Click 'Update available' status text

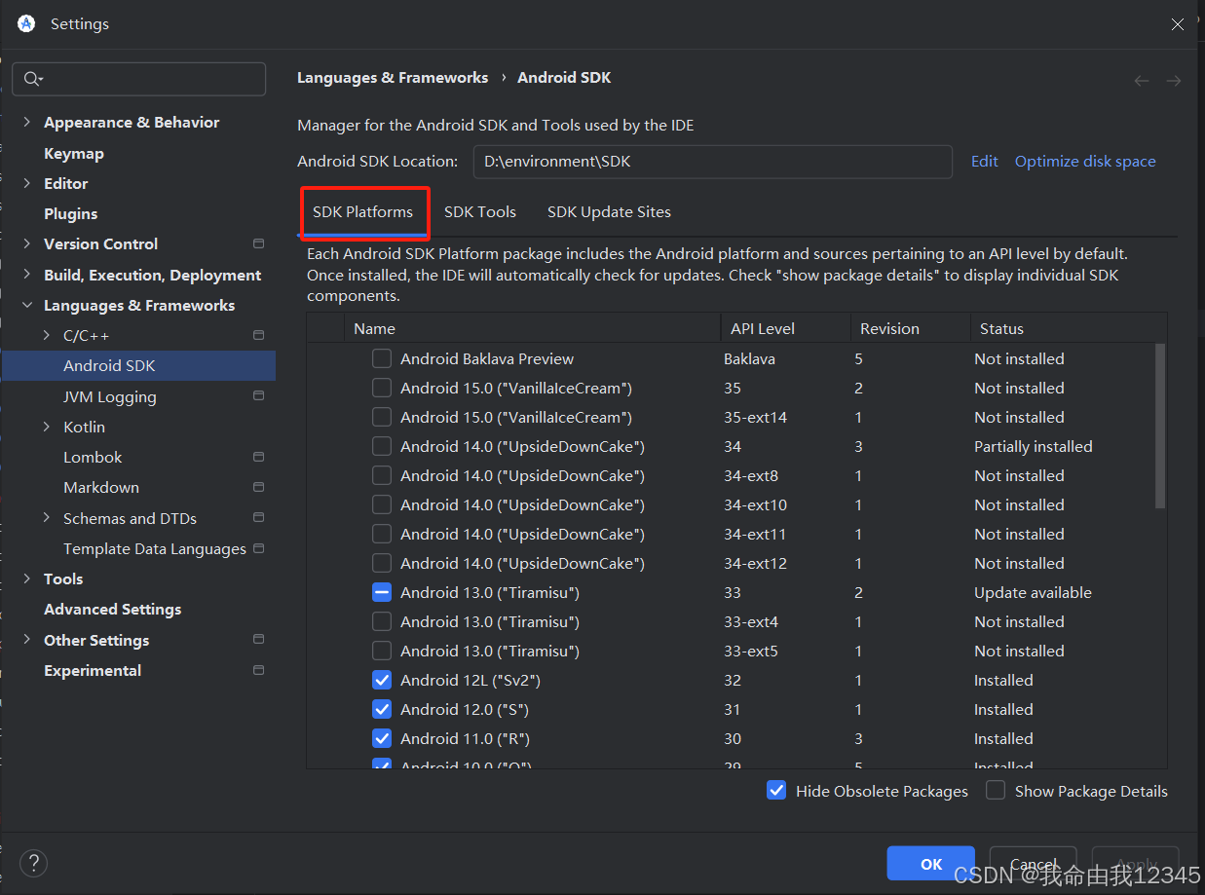1033,592
